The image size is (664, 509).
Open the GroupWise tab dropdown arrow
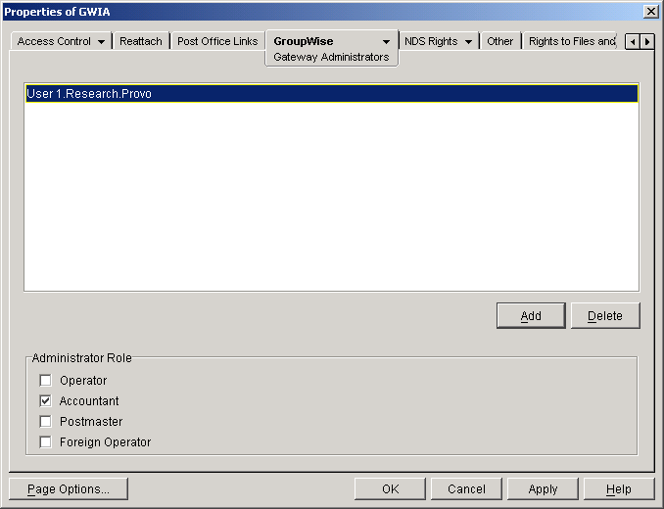tap(386, 42)
